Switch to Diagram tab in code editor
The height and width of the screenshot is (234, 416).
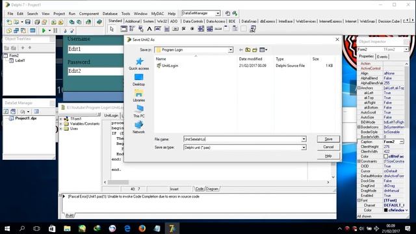coord(212,189)
